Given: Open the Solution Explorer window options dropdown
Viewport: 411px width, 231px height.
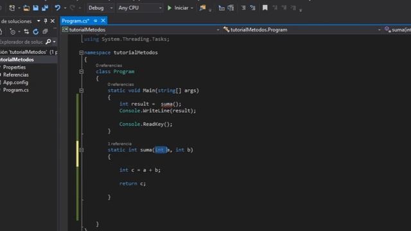Looking at the screenshot, I should [x=39, y=21].
